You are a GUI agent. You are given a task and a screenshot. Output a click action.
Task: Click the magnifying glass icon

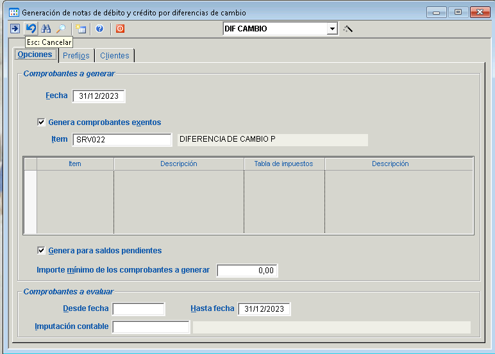tap(60, 29)
